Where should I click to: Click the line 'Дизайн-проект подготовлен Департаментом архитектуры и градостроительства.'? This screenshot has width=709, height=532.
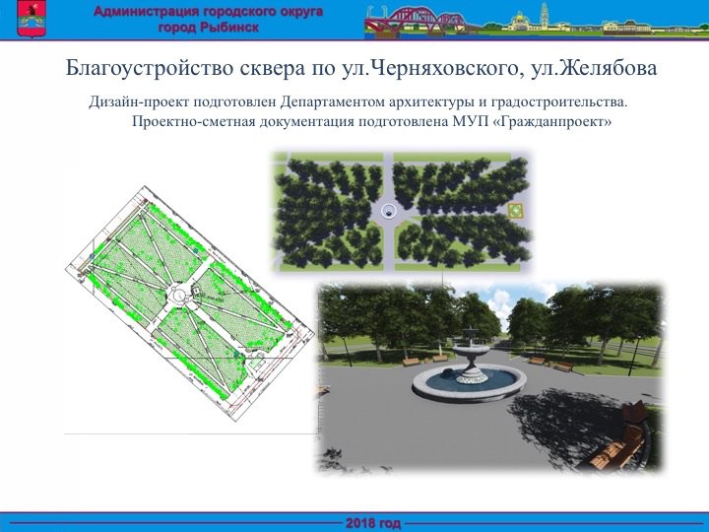[358, 101]
